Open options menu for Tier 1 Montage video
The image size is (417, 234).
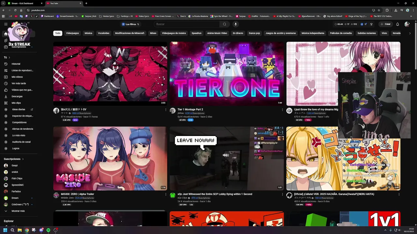(x=282, y=110)
